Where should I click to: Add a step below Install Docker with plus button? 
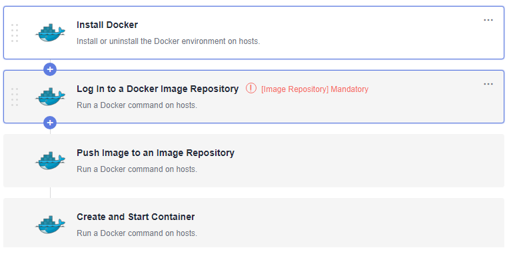(50, 69)
